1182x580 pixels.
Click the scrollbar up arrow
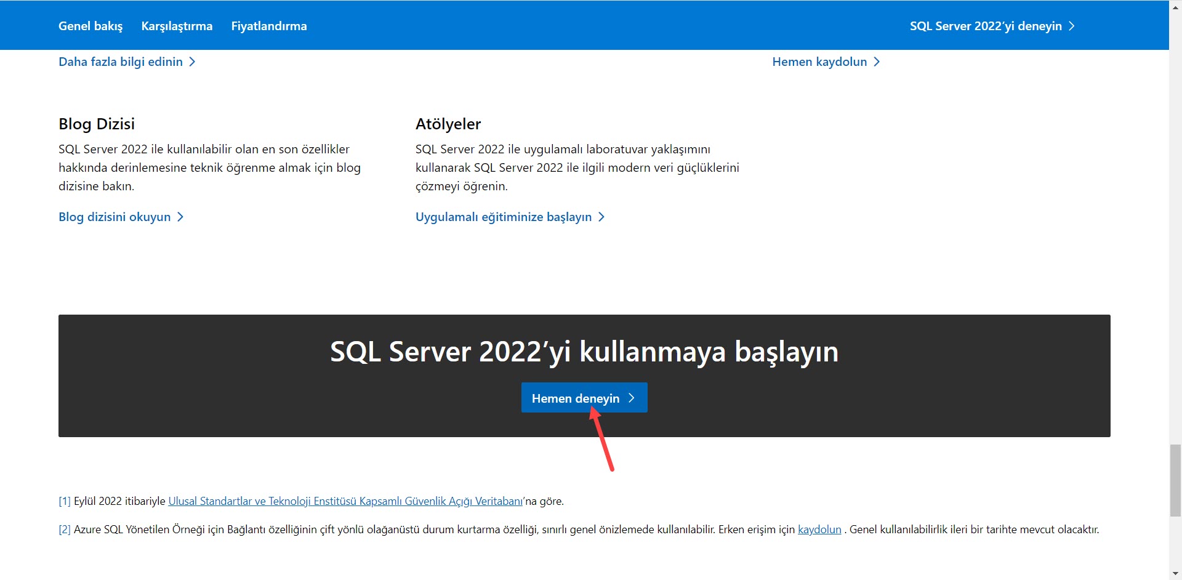(1175, 6)
